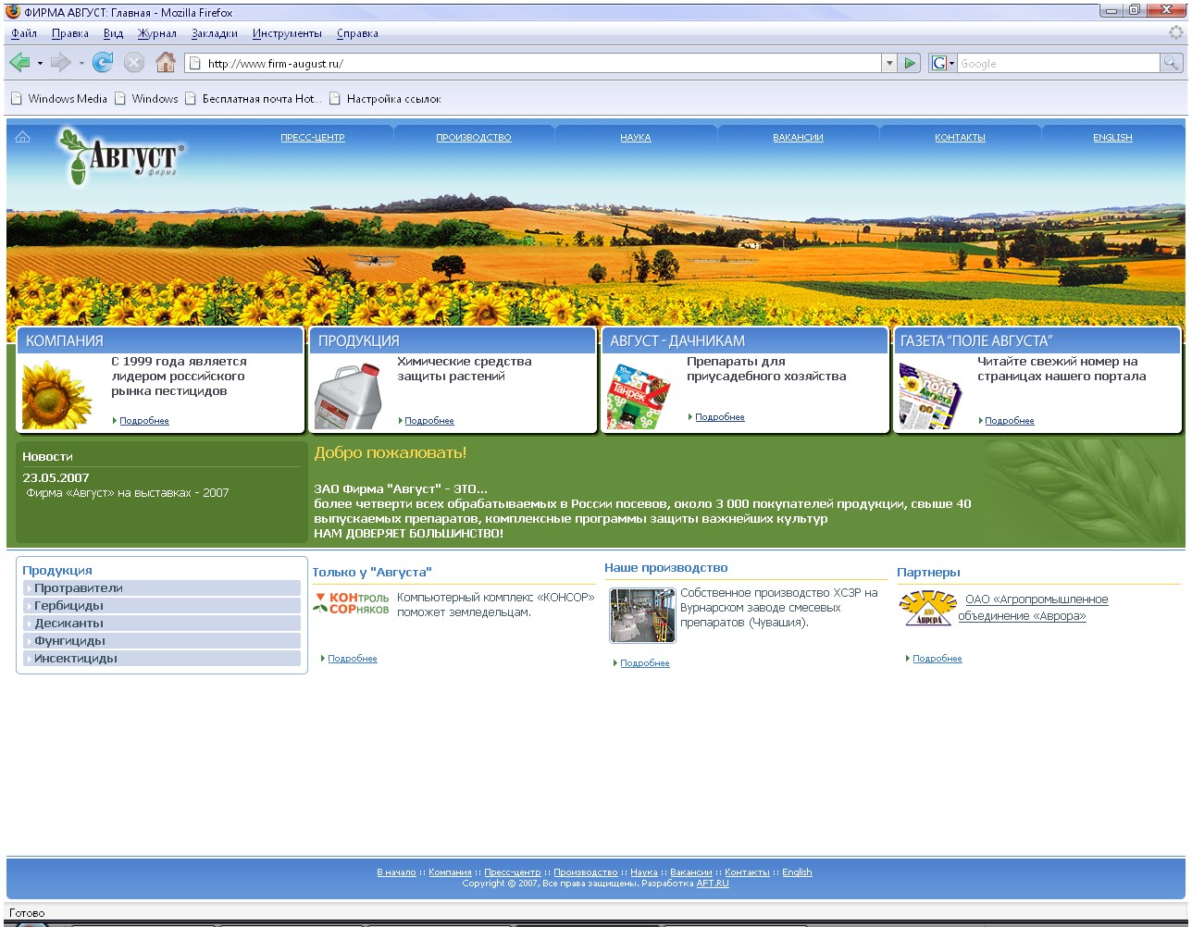Screen dimensions: 1192x927
Task: Click the АВГУСТ - ДАЧНИКАМ card header
Action: tap(745, 340)
